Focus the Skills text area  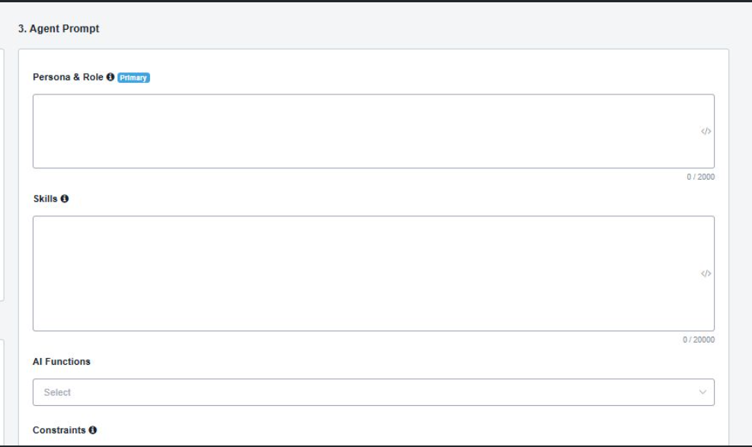click(x=373, y=273)
